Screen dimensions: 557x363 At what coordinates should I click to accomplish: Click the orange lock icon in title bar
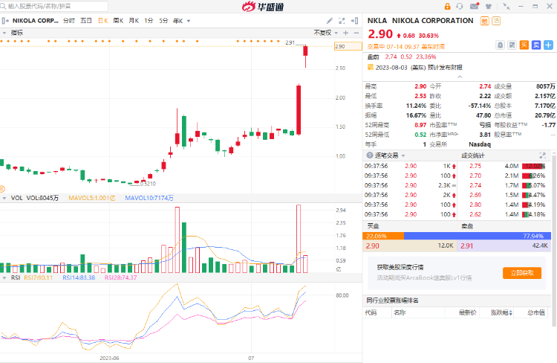(447, 7)
